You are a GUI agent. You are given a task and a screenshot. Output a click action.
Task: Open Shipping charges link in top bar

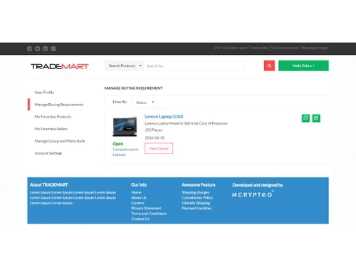315,48
